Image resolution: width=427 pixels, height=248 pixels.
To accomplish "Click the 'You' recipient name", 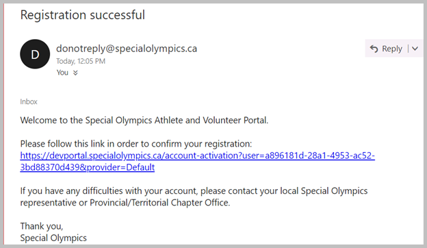I will (62, 73).
